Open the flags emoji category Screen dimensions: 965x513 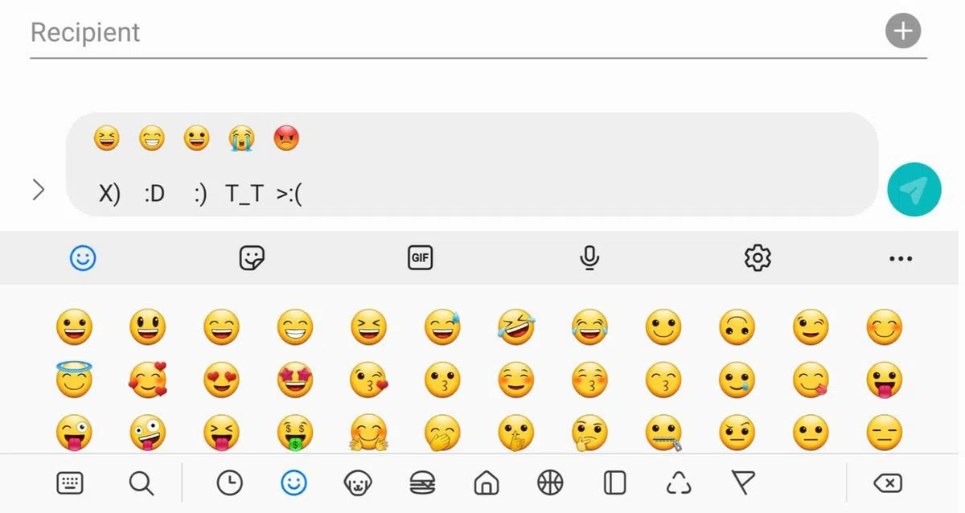(743, 482)
